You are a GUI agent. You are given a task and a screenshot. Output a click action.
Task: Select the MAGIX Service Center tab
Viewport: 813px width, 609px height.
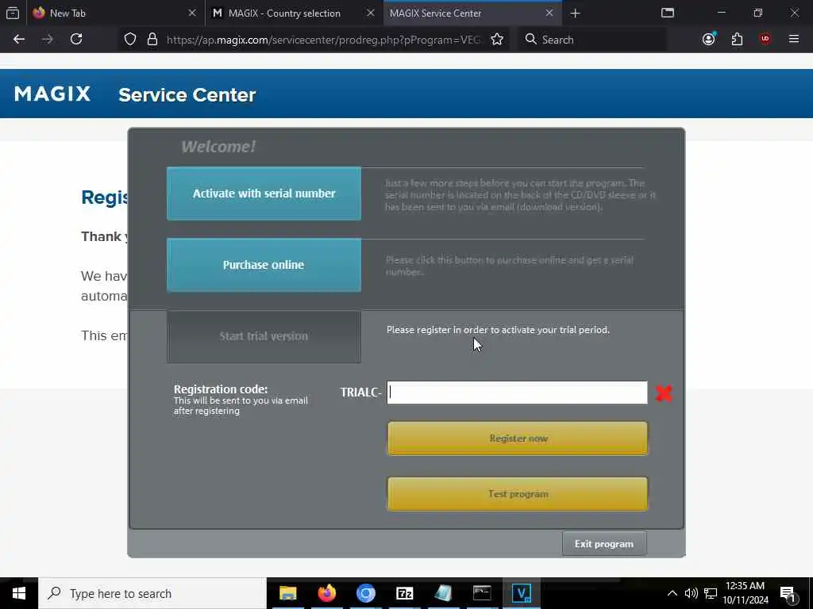[472, 13]
